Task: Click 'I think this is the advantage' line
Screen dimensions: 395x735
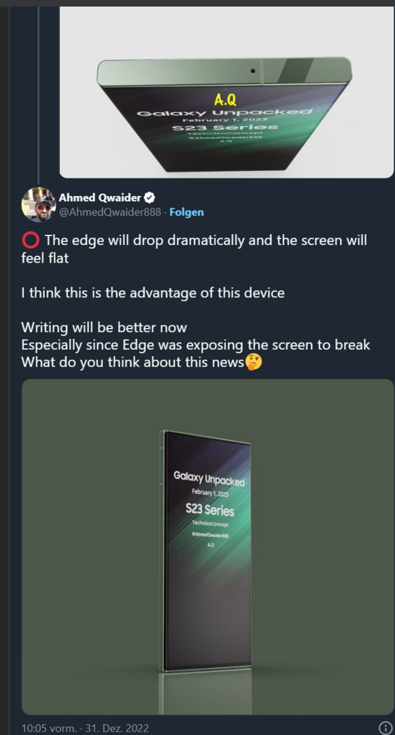Action: tap(153, 293)
